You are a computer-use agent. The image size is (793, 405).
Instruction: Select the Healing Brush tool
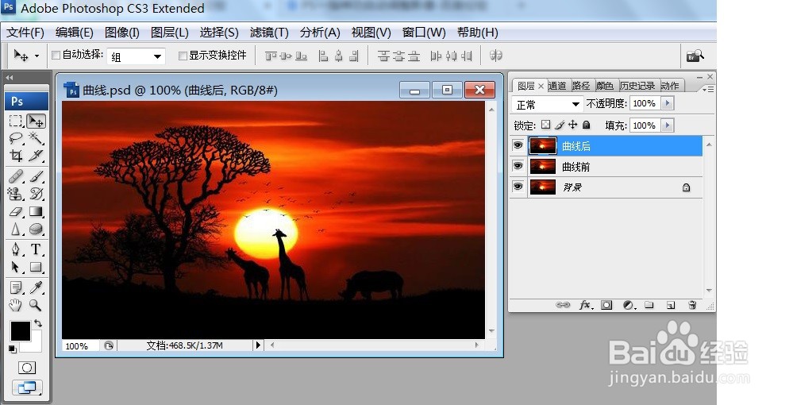click(16, 176)
